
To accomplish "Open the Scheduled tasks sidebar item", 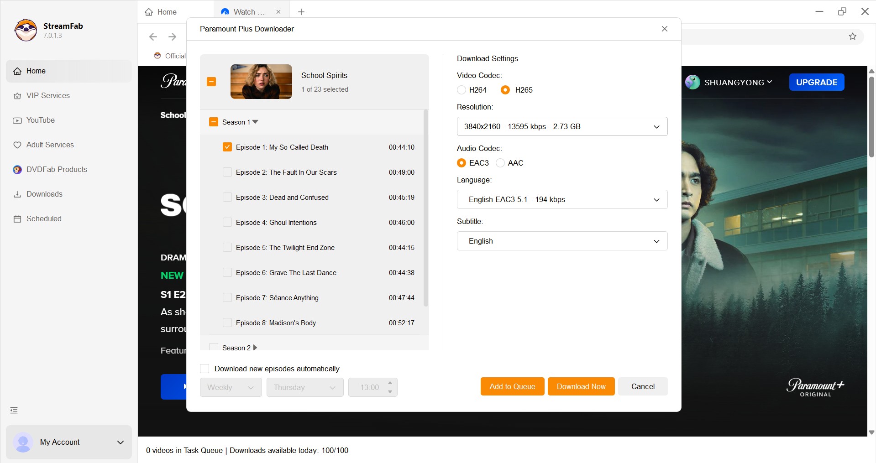I will pyautogui.click(x=44, y=219).
